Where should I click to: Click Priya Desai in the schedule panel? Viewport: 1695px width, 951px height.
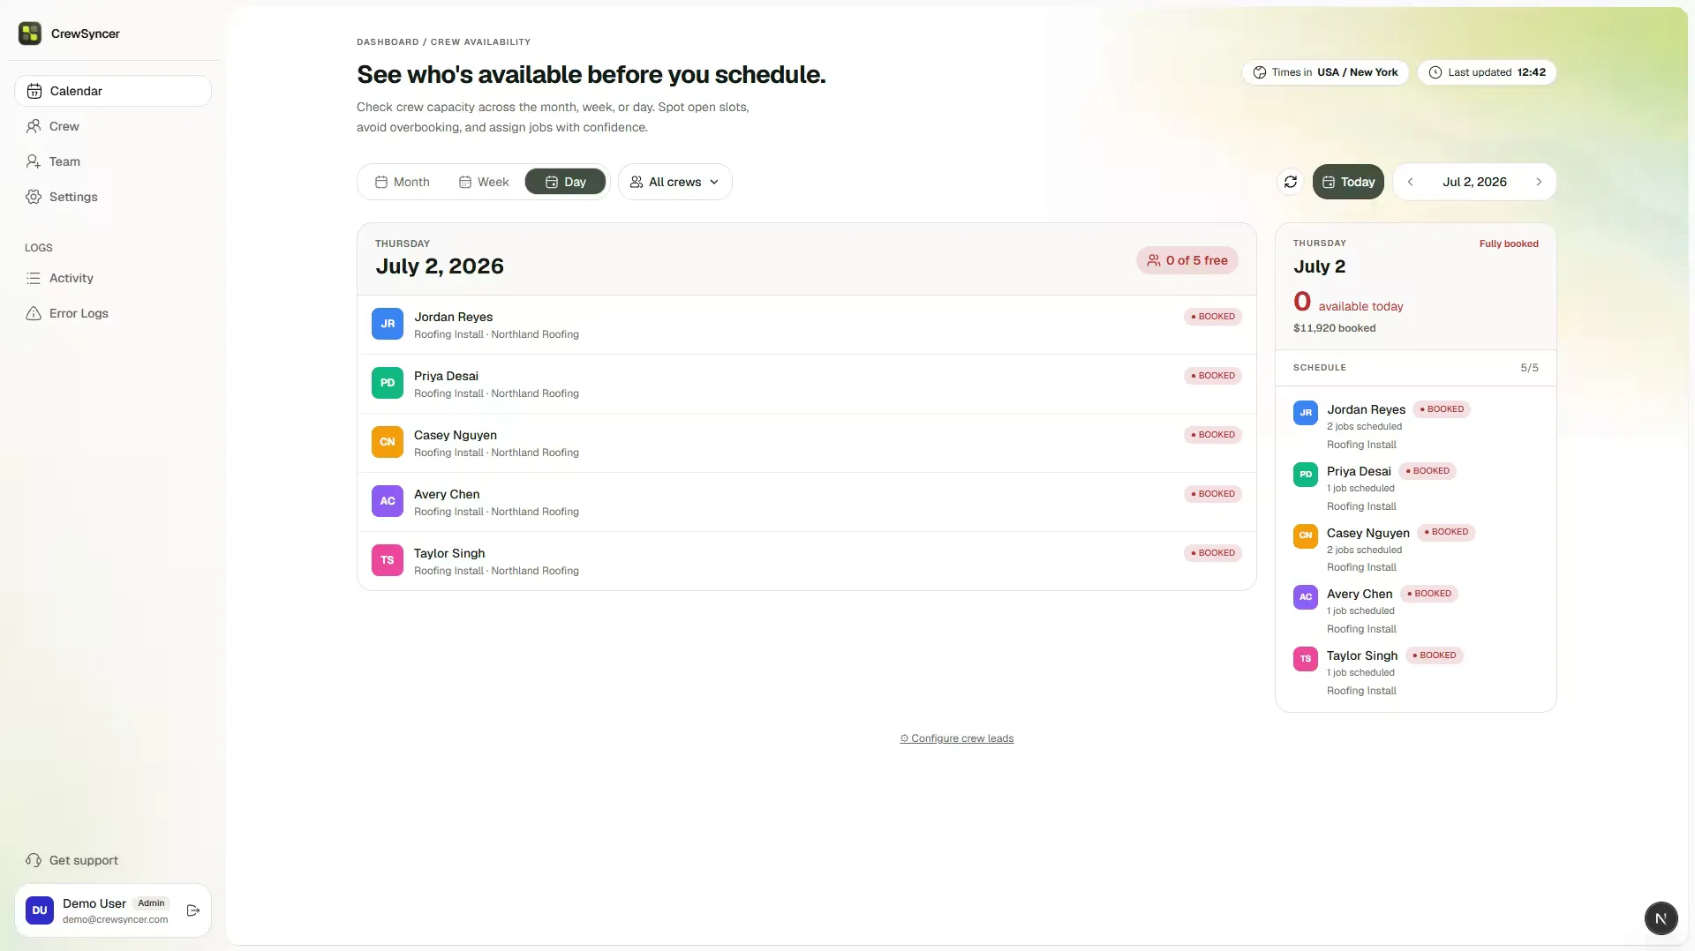(x=1359, y=471)
